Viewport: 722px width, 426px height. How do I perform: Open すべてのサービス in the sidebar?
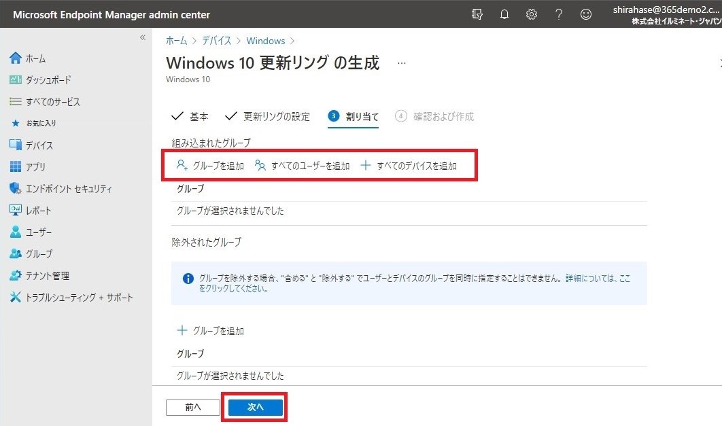coord(53,102)
